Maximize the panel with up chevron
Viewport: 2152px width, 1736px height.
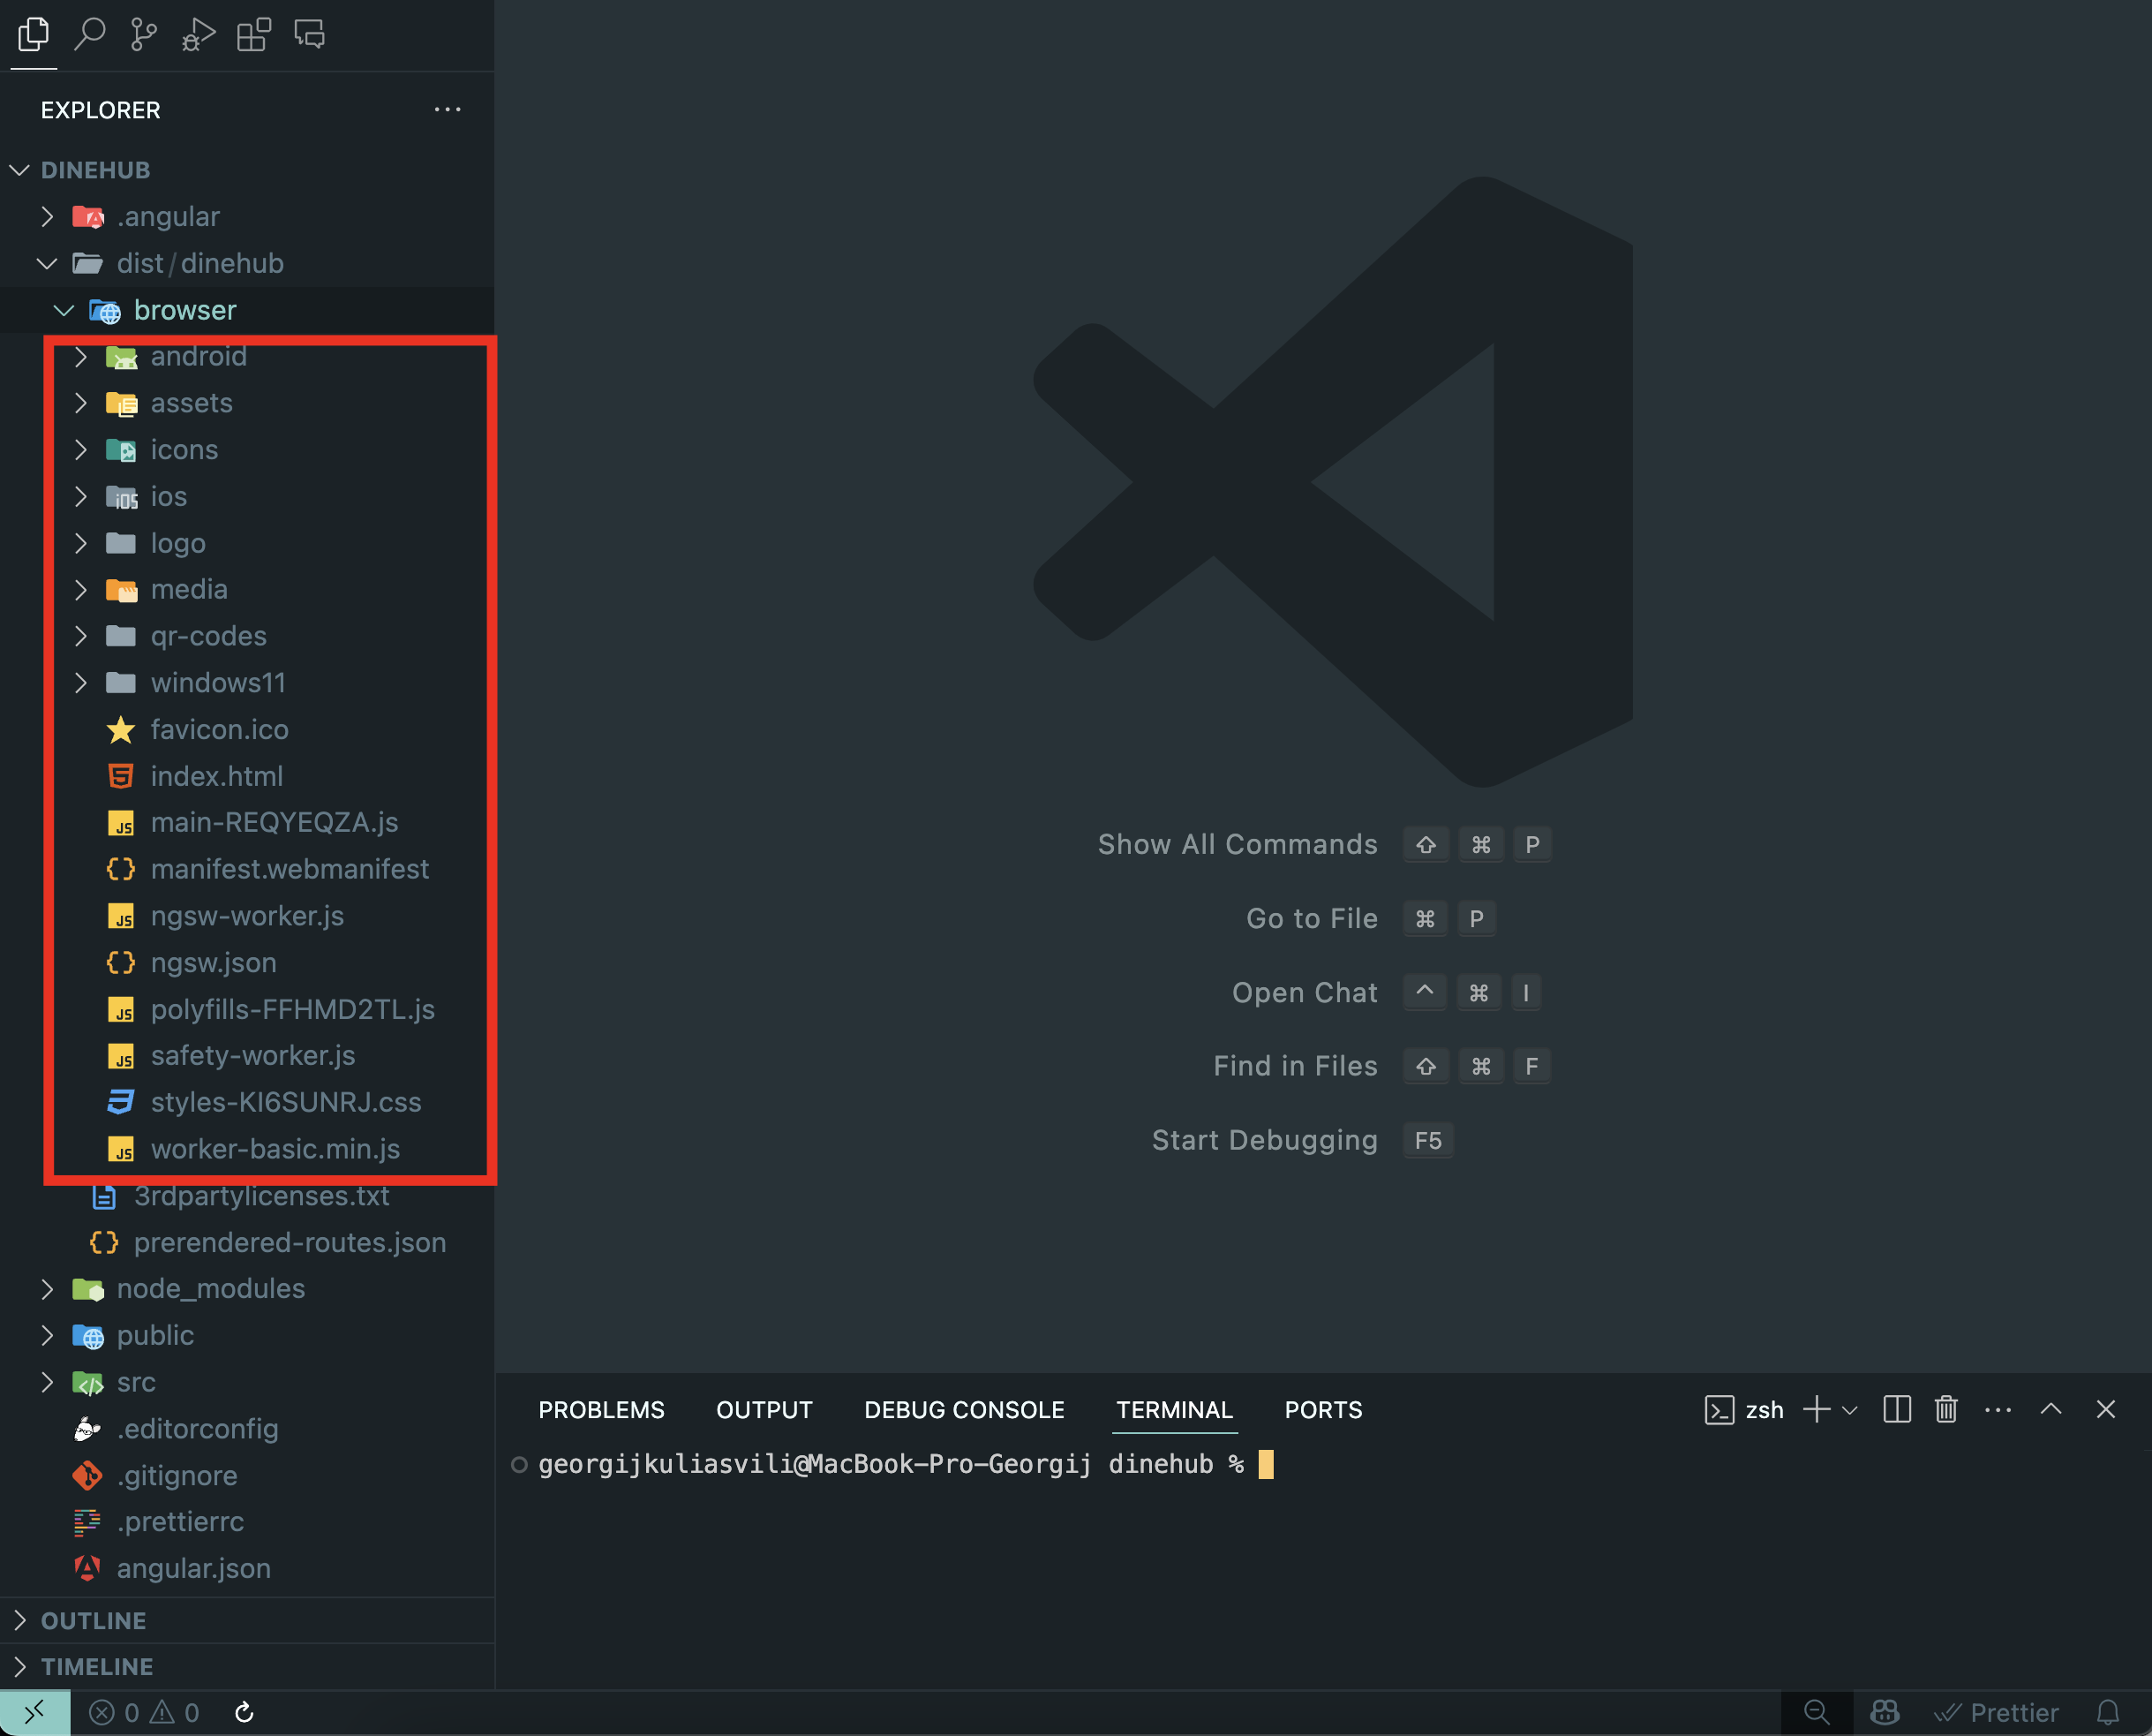[x=2051, y=1409]
